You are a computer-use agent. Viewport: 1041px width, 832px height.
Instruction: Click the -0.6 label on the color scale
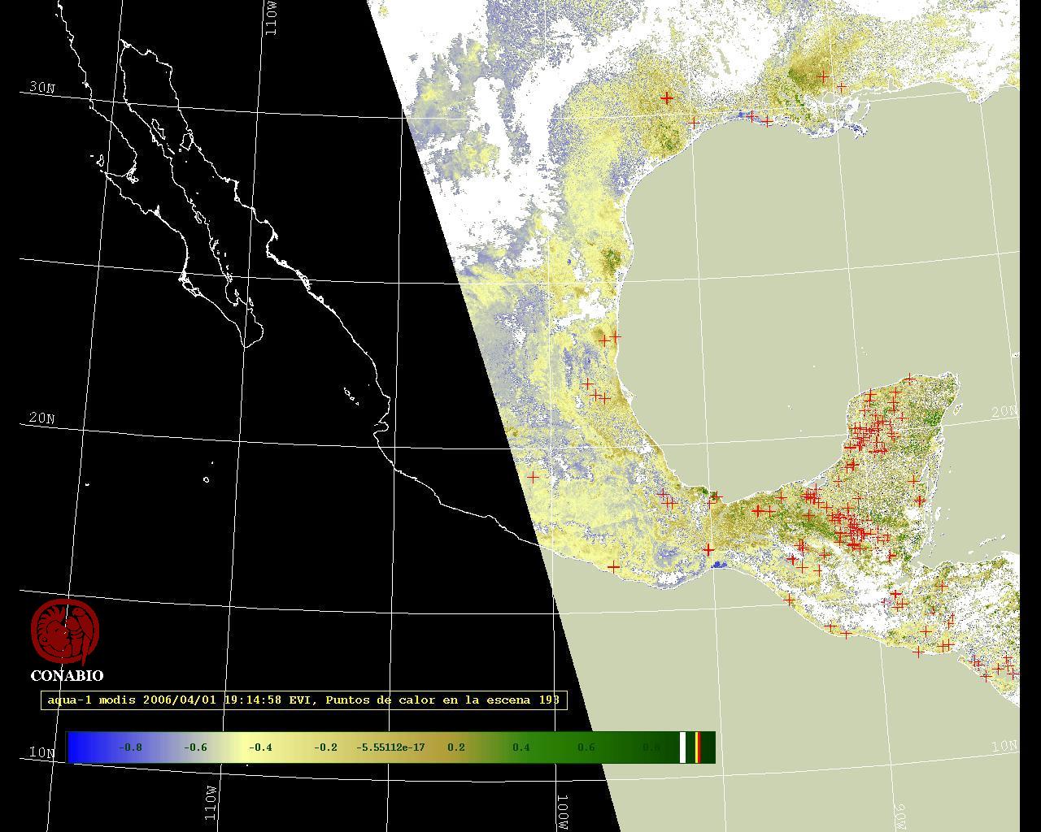point(195,747)
